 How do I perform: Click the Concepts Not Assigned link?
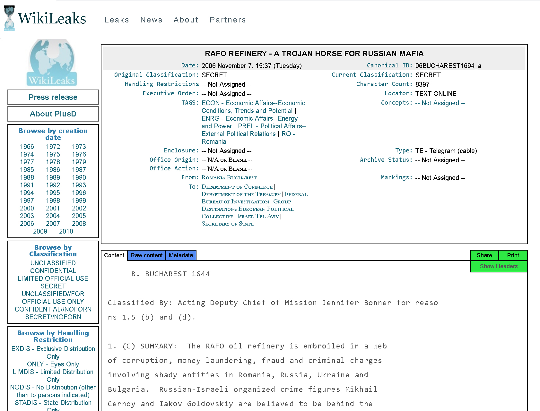coord(440,103)
